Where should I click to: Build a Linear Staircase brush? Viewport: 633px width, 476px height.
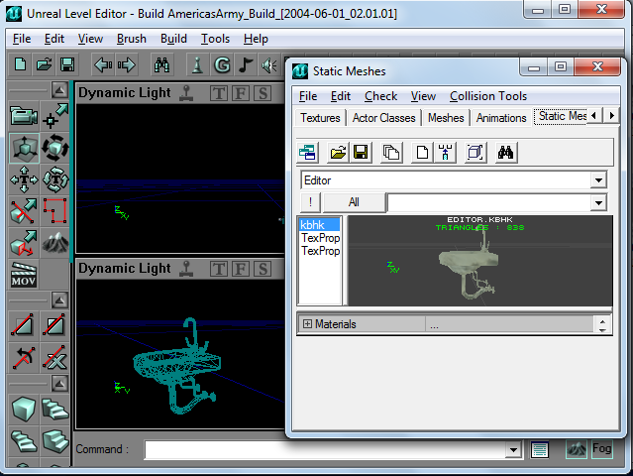(x=55, y=440)
